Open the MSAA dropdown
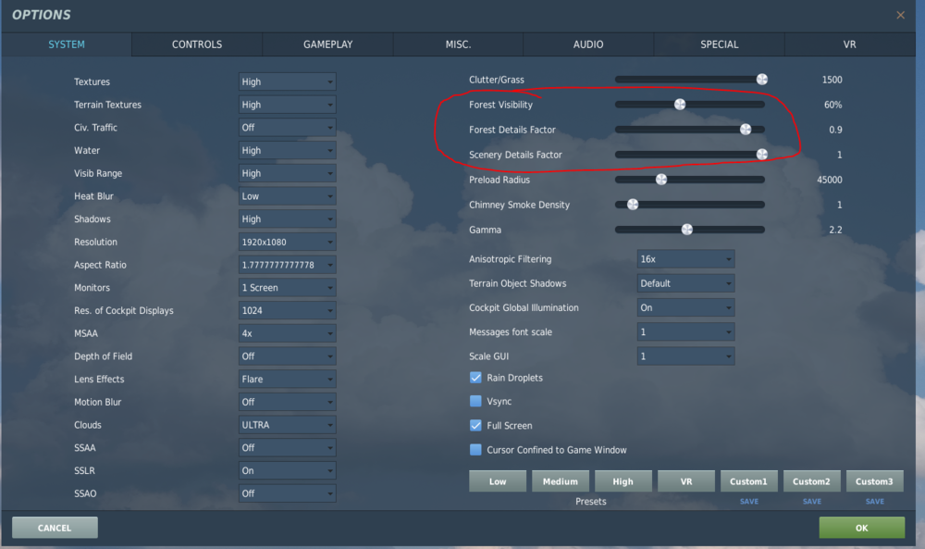The width and height of the screenshot is (925, 549). tap(288, 333)
